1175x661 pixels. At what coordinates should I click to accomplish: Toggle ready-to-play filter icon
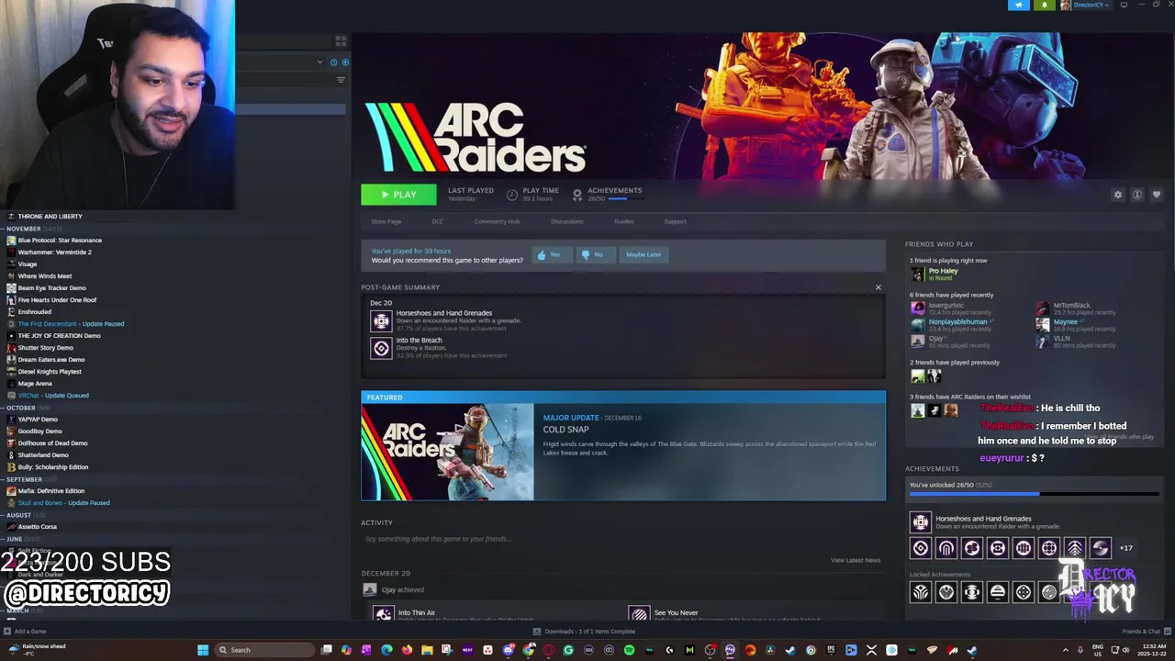coord(345,62)
